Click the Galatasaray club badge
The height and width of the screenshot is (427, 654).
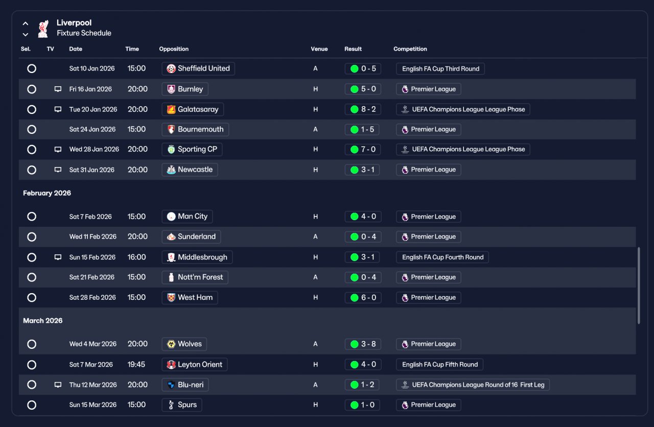[171, 109]
